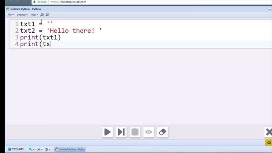
Task: Click the Untitled Python - Python window title
Action: tap(25, 9)
